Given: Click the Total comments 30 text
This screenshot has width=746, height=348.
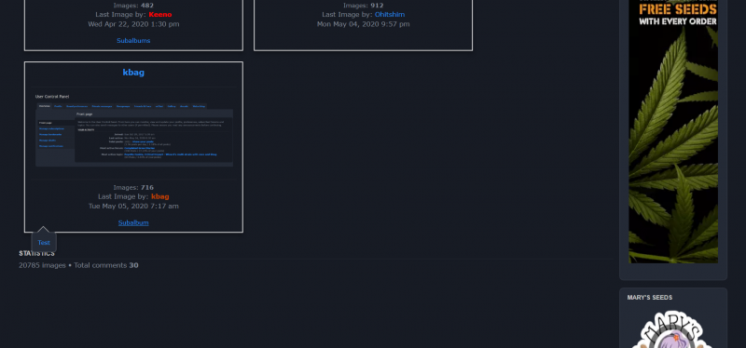Looking at the screenshot, I should point(106,265).
